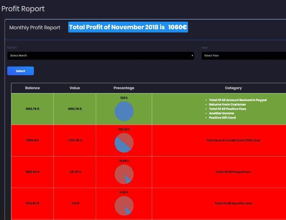Click the half-filled pie chart for credit card row

click(x=124, y=143)
